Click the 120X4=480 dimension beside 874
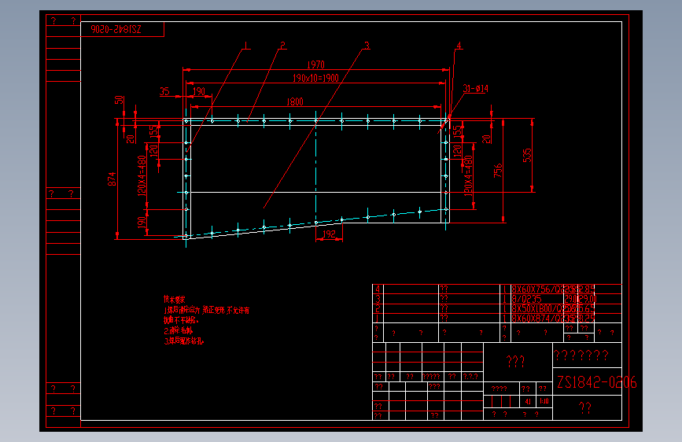 point(142,175)
